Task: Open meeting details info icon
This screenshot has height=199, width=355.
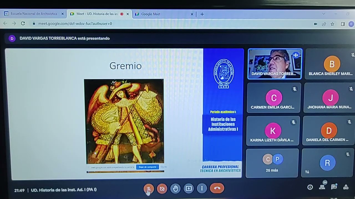Action: pyautogui.click(x=310, y=187)
